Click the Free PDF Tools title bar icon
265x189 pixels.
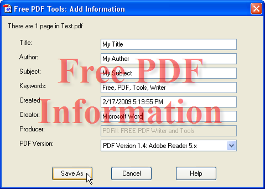pos(8,9)
